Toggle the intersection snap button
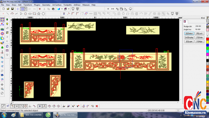Screen dimensions: 209x118 [x=17, y=106]
